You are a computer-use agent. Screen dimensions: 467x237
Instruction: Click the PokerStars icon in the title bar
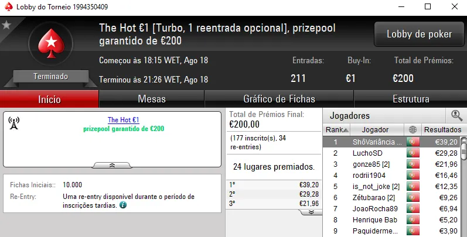coord(7,7)
